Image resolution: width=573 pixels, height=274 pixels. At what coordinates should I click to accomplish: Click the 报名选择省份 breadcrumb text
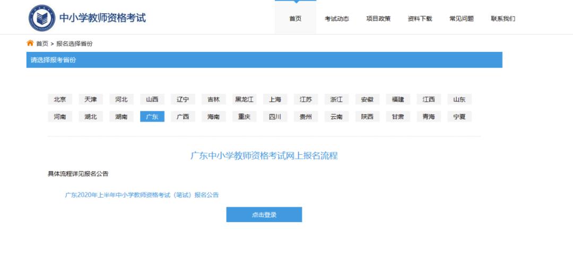[74, 44]
